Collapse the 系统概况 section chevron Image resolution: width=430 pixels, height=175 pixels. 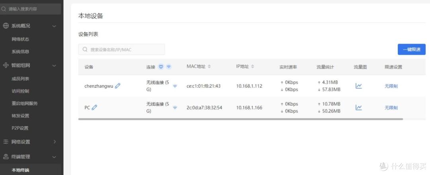[54, 26]
